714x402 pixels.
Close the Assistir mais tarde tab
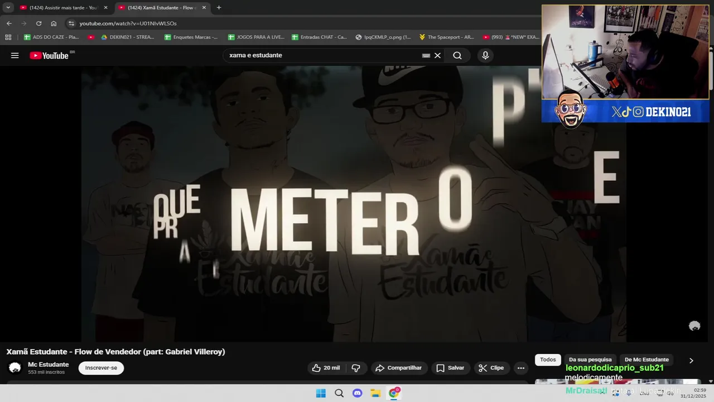pos(105,8)
